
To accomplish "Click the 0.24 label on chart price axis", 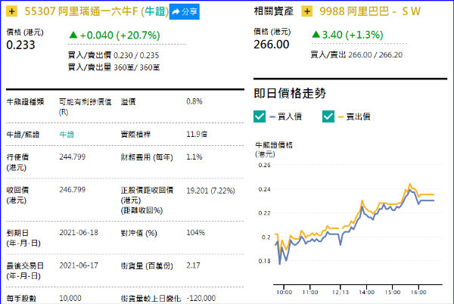I will point(264,189).
